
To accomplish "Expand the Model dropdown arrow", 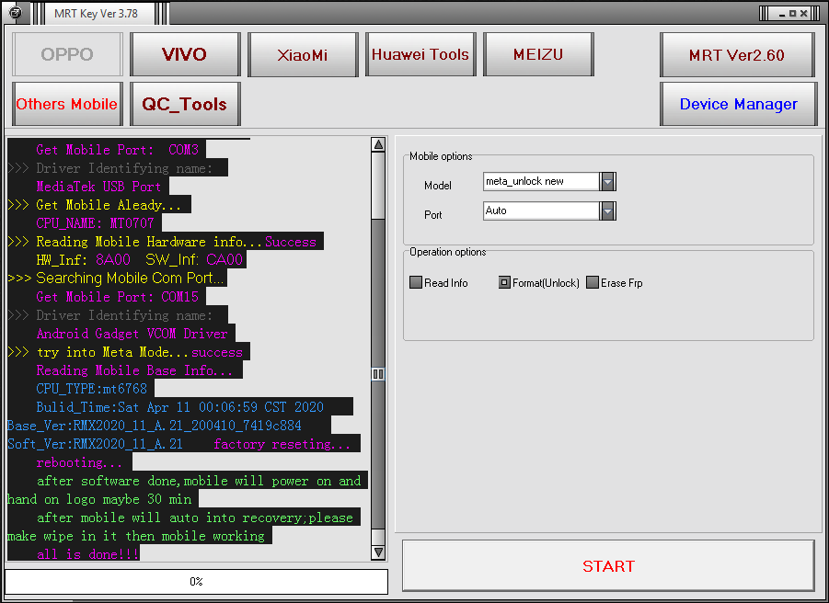I will pos(607,182).
